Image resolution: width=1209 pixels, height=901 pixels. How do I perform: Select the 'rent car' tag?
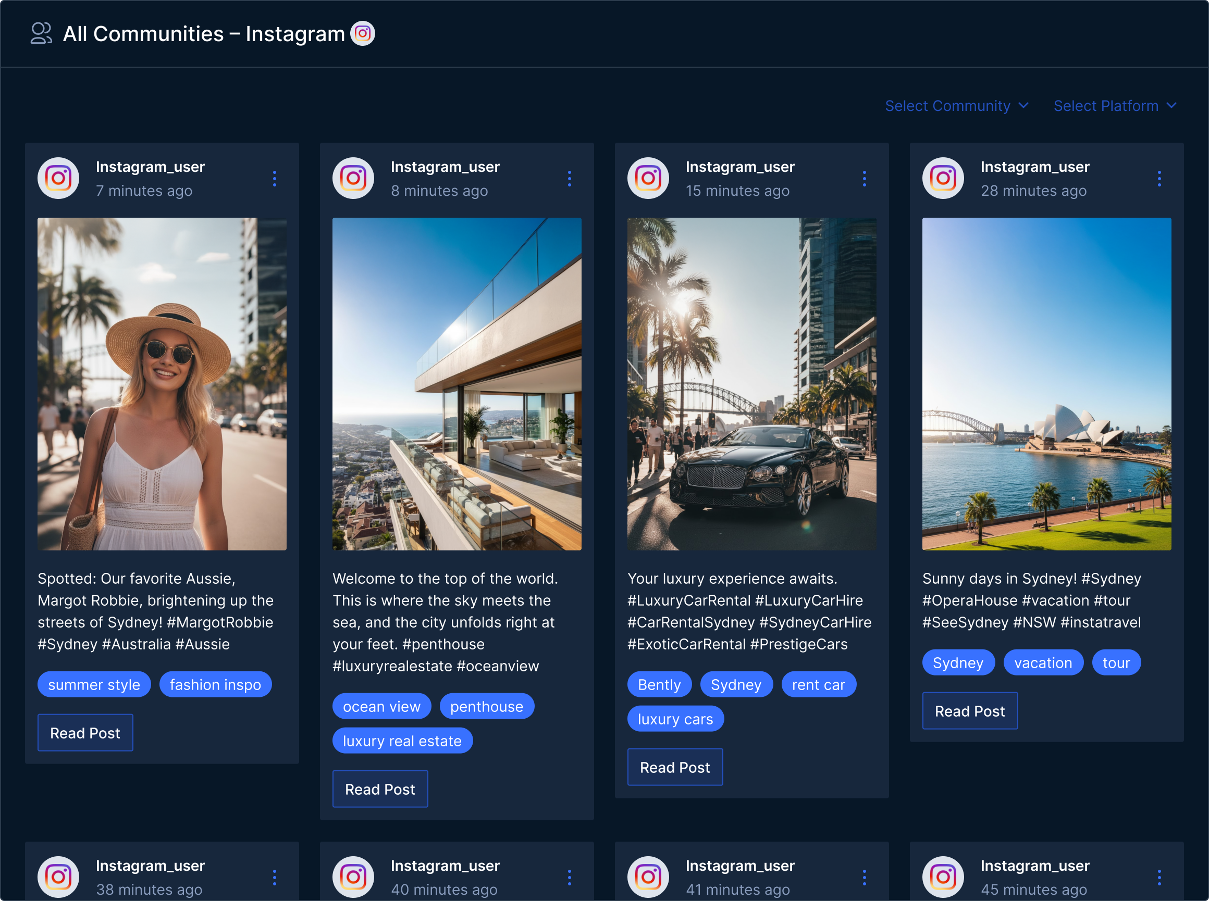[818, 684]
